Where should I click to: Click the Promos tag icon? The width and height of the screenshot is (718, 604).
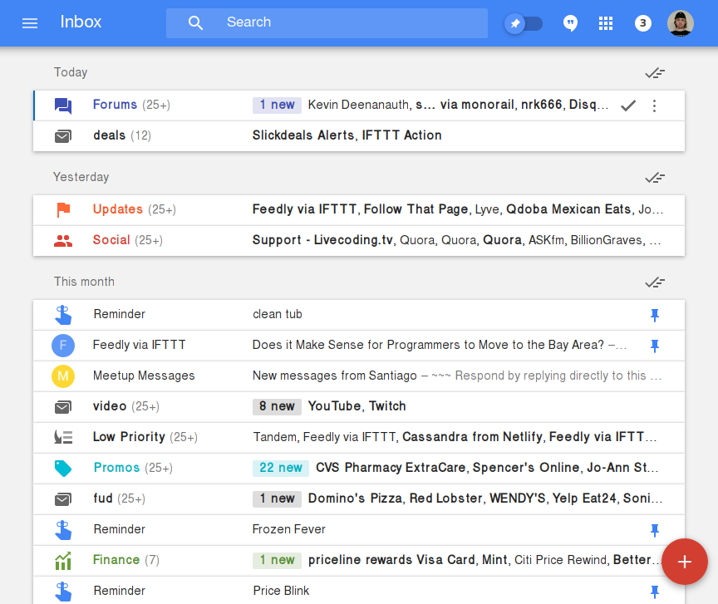pyautogui.click(x=63, y=469)
